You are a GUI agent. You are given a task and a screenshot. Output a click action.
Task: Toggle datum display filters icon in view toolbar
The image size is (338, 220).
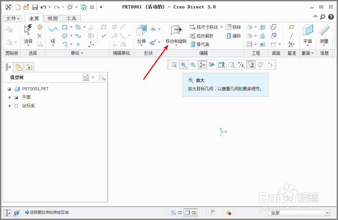[x=241, y=65]
